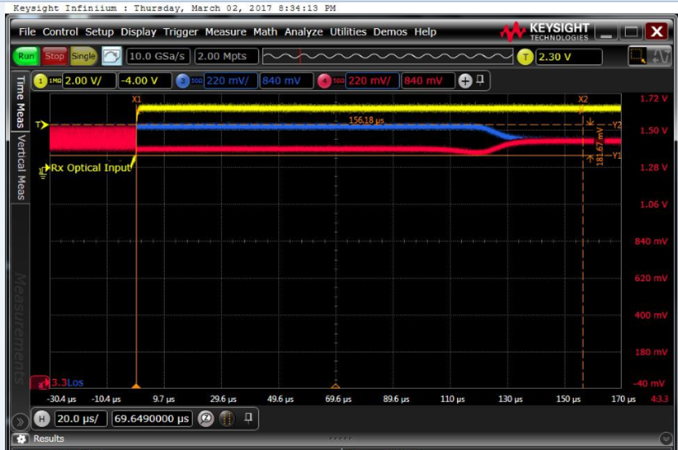Screen dimensions: 678x450
Task: Open the Measurements side tab
Action: tap(21, 329)
